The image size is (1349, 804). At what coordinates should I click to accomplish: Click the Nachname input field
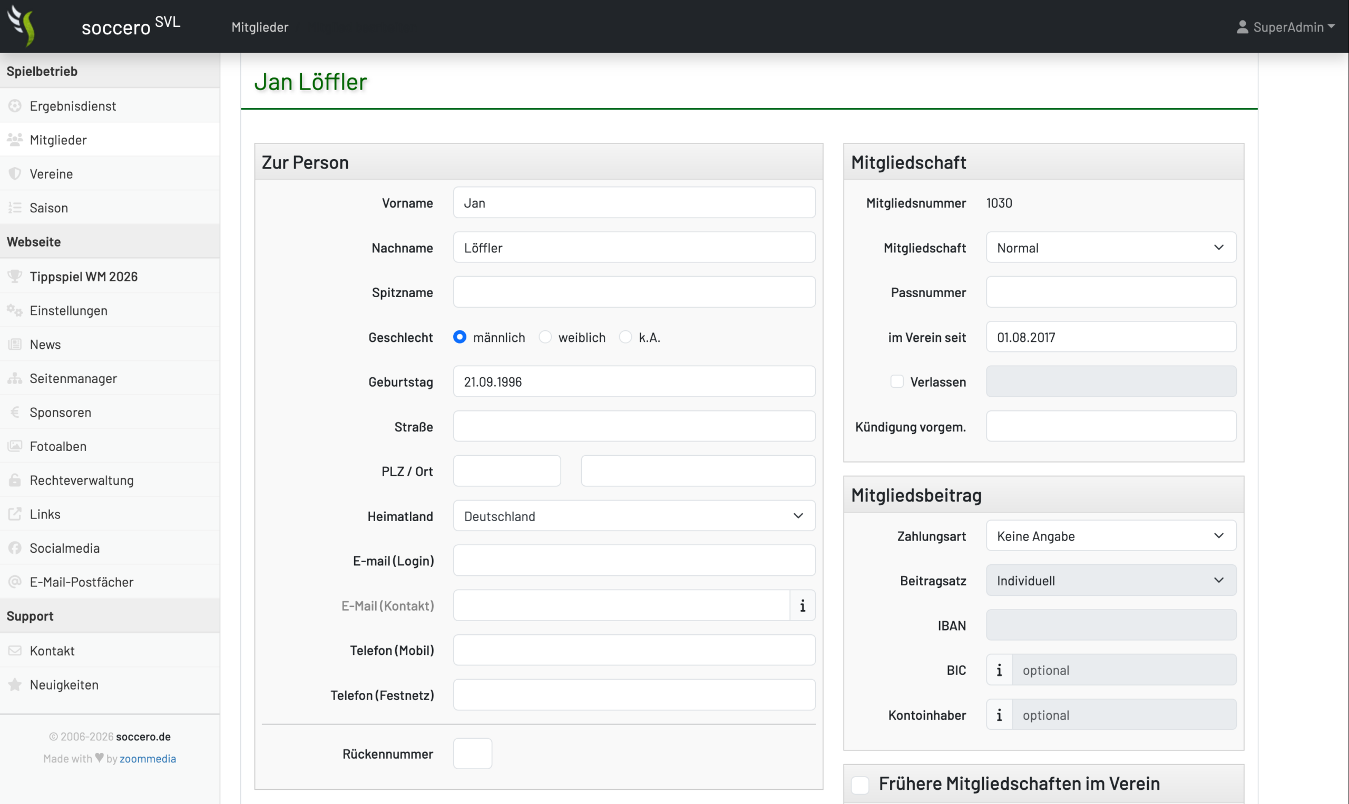(x=634, y=248)
